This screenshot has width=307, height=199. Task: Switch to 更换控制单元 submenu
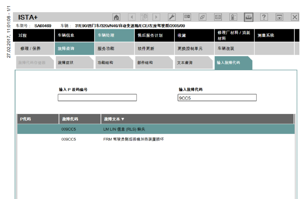tap(194, 48)
